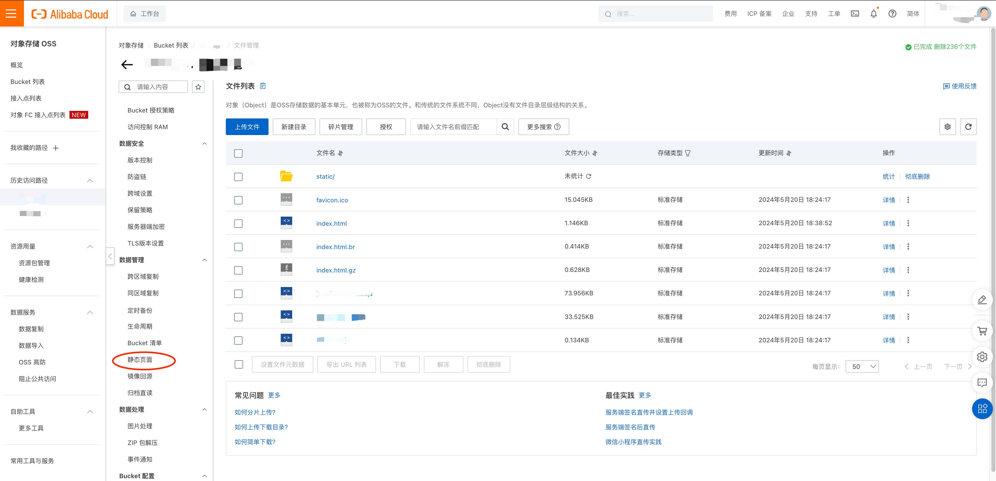Click the favorite star button
Image resolution: width=996 pixels, height=481 pixels.
click(198, 87)
